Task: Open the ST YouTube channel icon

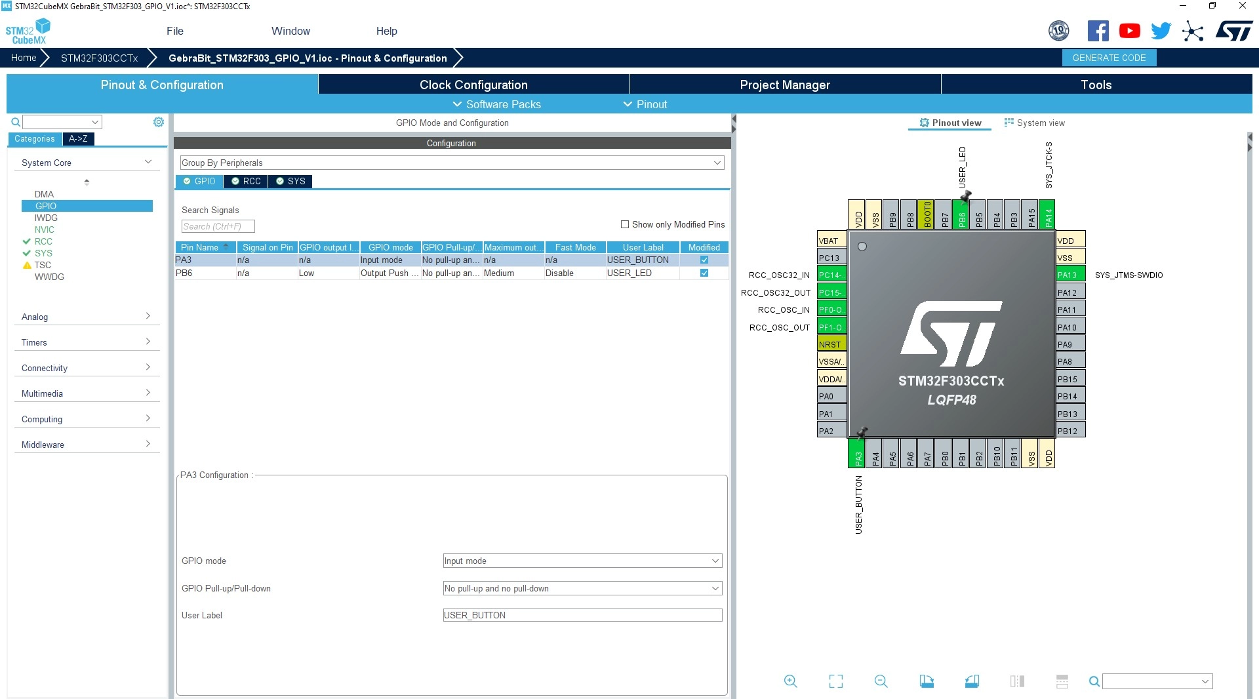Action: (x=1130, y=31)
